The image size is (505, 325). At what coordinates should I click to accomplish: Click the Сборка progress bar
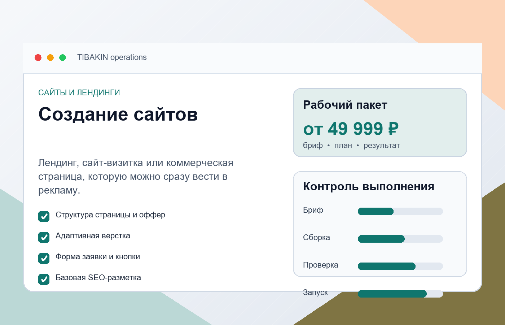coord(400,239)
